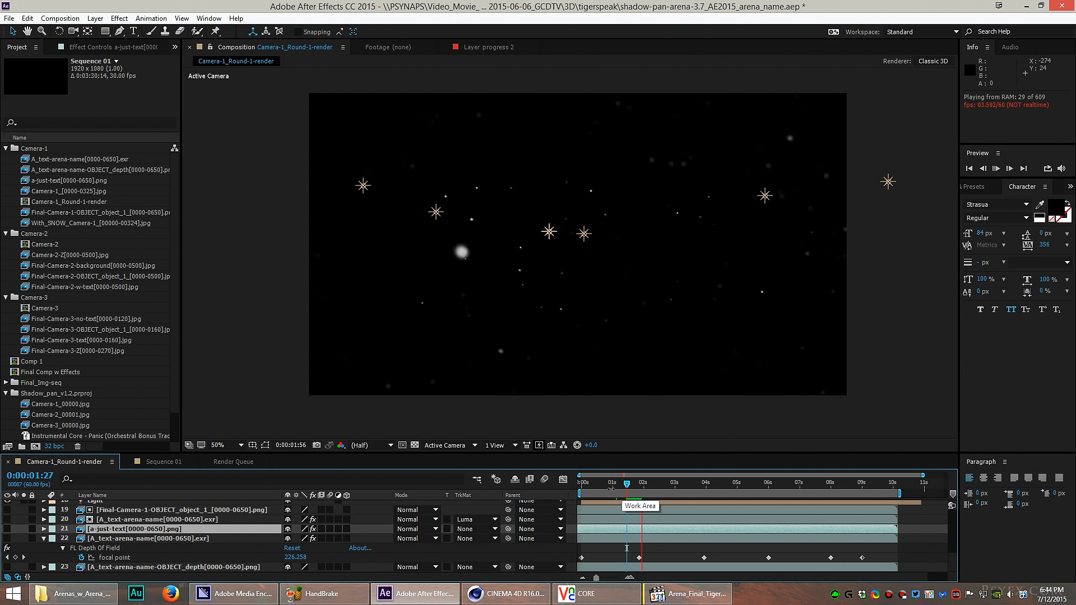Toggle the effects switch on layer 20

(313, 519)
